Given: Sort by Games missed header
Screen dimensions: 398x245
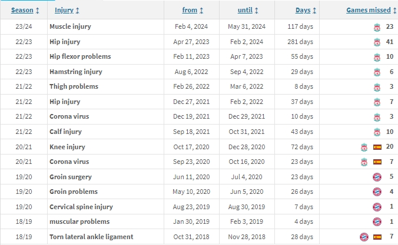Looking at the screenshot, I should [369, 10].
